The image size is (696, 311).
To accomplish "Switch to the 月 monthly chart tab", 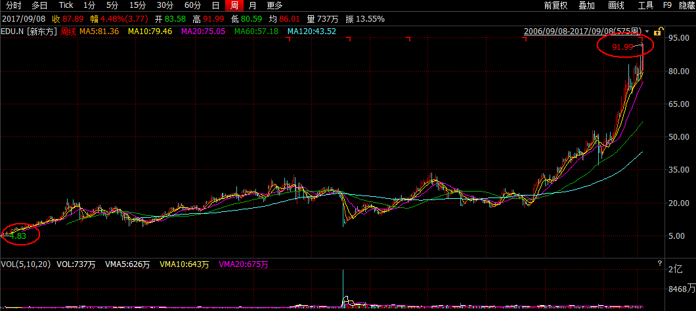I will point(252,6).
